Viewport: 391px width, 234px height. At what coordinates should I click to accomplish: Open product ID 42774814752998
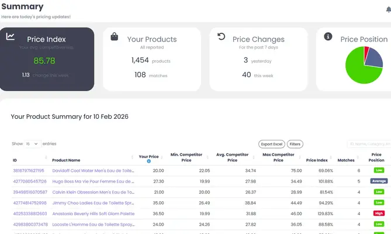click(x=30, y=203)
